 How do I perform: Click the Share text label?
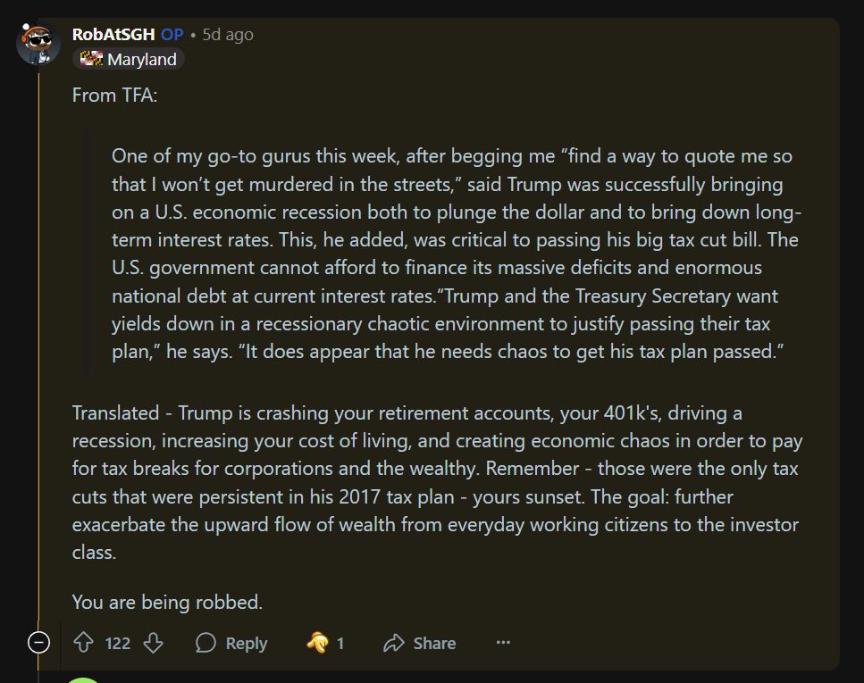434,643
